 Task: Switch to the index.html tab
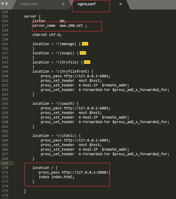click(29, 4)
